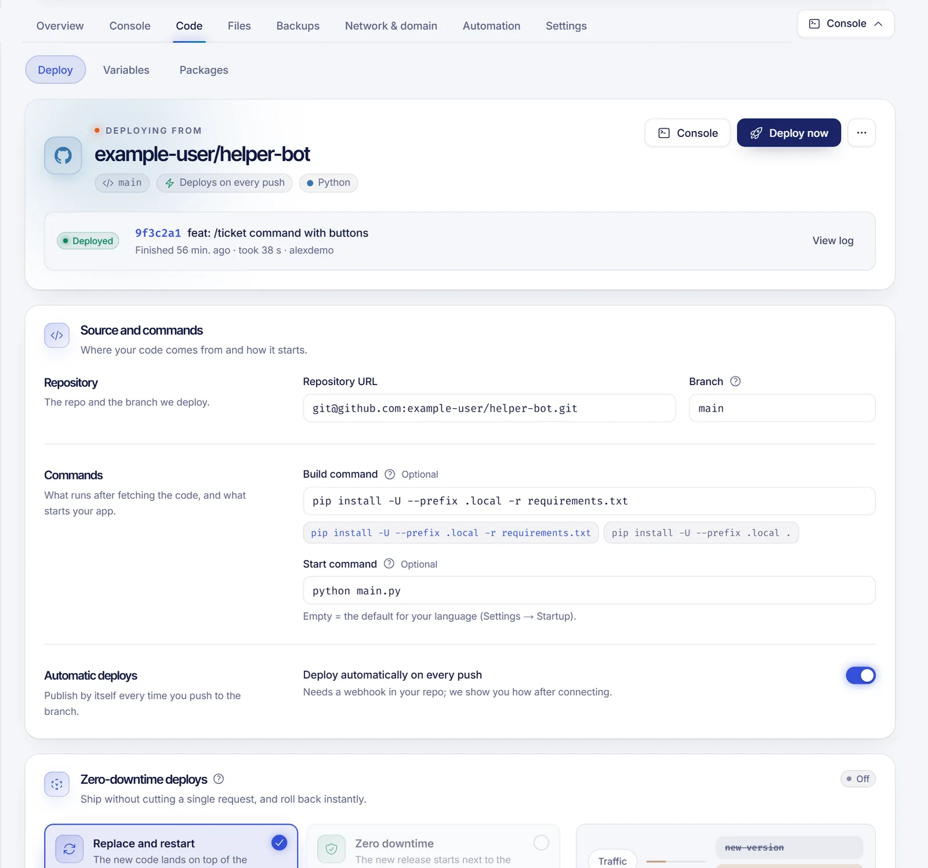Click the Deploys on every push chip

click(x=224, y=183)
